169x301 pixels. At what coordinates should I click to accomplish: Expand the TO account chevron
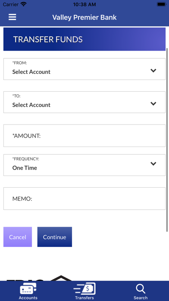[153, 104]
